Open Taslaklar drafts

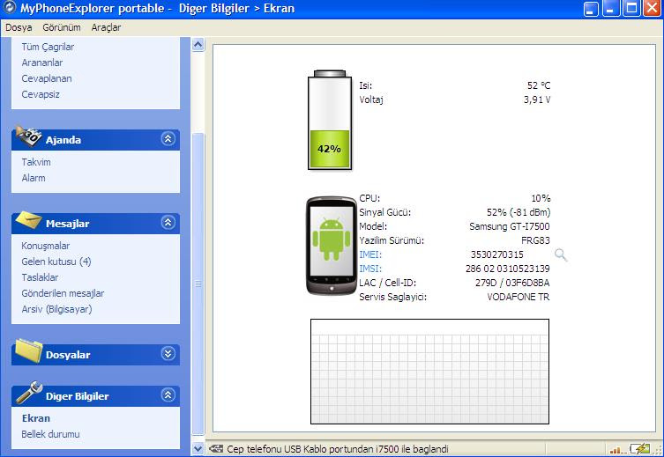pos(40,277)
